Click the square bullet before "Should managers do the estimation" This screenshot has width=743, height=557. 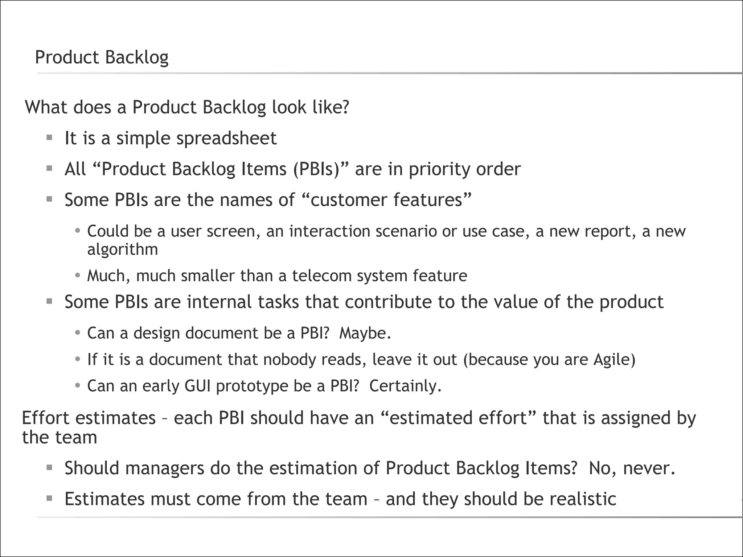coord(50,468)
